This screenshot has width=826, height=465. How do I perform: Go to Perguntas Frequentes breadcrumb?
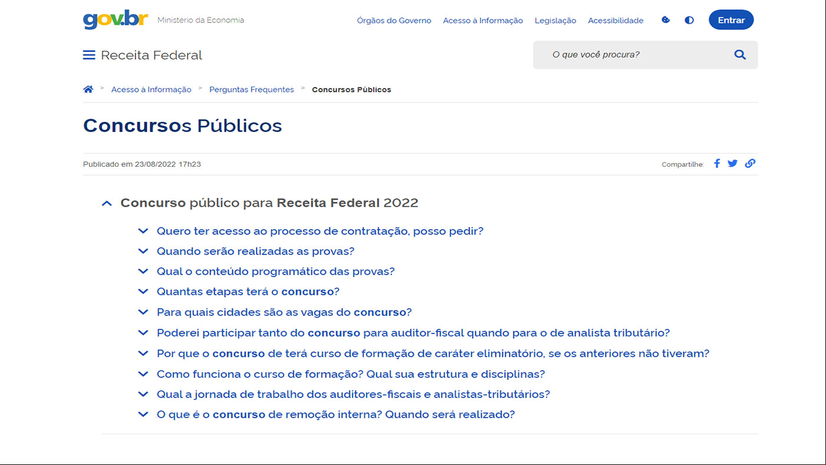(x=252, y=90)
